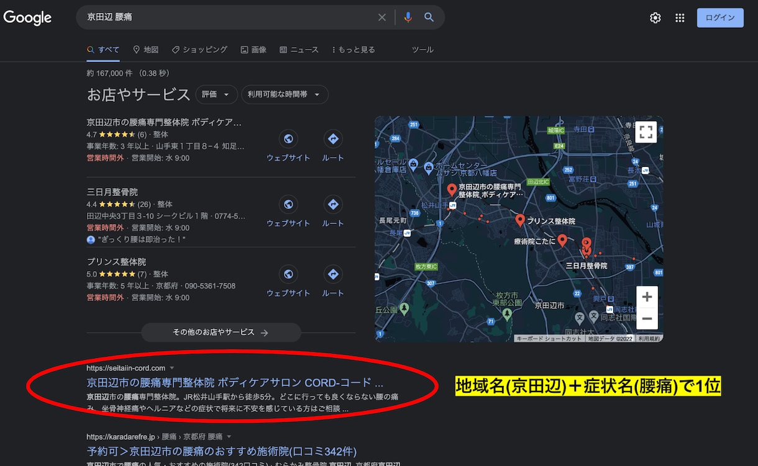The height and width of the screenshot is (466, 758).
Task: Select the すべて tab
Action: click(103, 50)
